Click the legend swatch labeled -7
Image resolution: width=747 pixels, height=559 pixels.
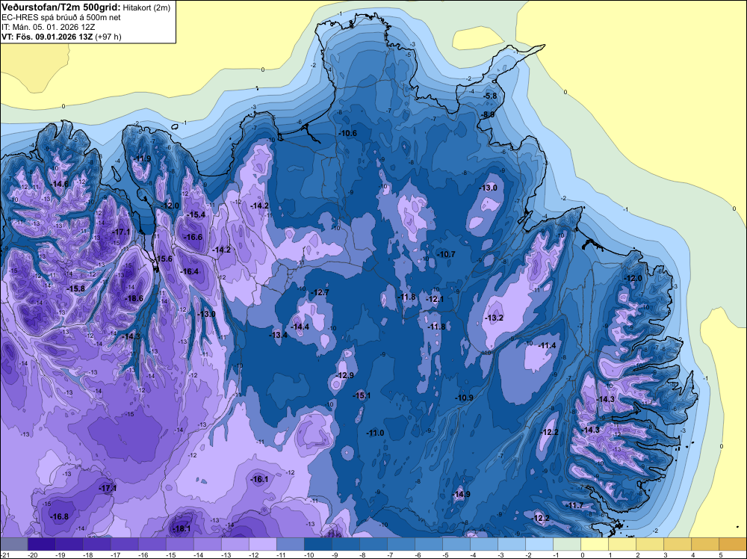coord(400,544)
